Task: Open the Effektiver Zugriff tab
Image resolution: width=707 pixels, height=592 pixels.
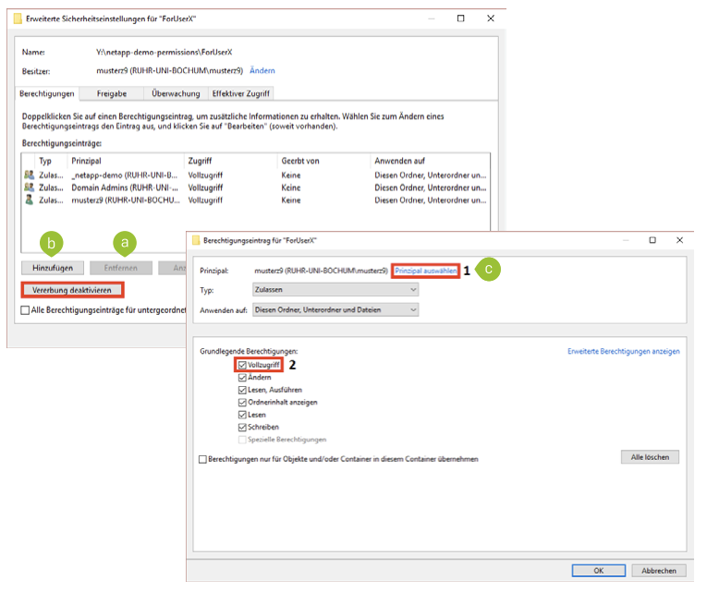Action: tap(241, 93)
